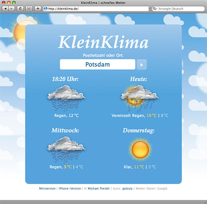
Task: Click the sun and rain icon under Heute
Action: click(139, 98)
